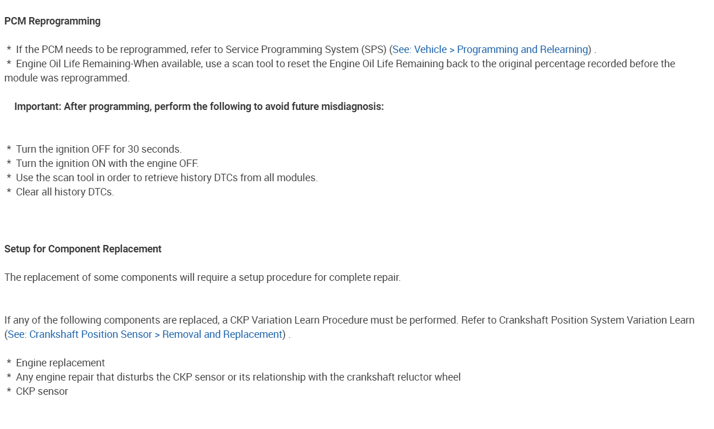This screenshot has height=429, width=714.
Task: Open the Vehicle > Programming and Relearning link
Action: click(x=490, y=50)
